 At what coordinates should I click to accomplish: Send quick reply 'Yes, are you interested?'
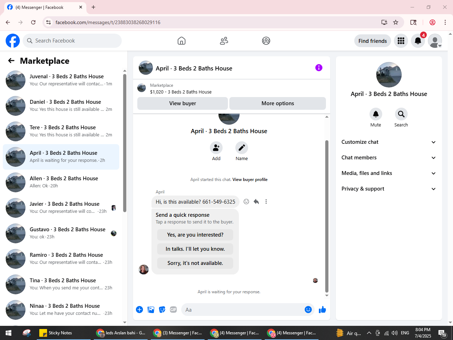pyautogui.click(x=195, y=235)
